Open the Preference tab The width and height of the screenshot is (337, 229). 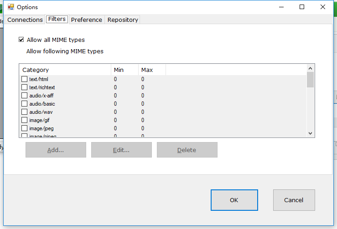(87, 20)
